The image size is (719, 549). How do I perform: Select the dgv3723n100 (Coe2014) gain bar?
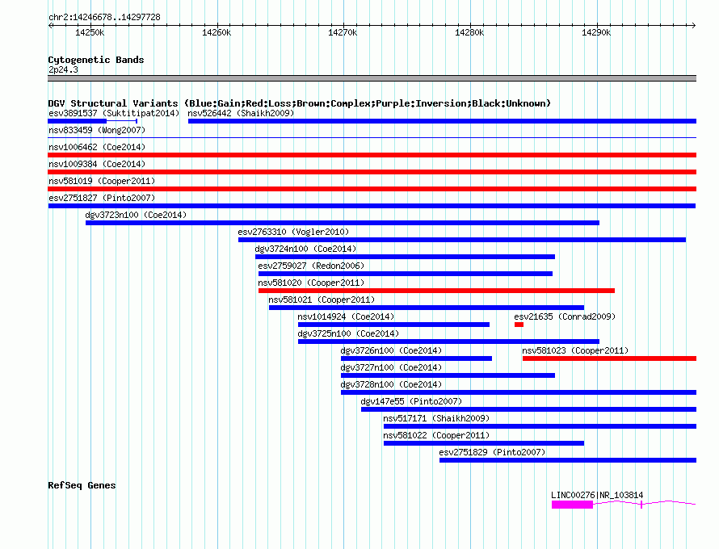(342, 223)
